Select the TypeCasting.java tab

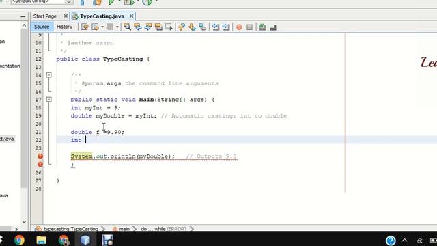click(102, 16)
